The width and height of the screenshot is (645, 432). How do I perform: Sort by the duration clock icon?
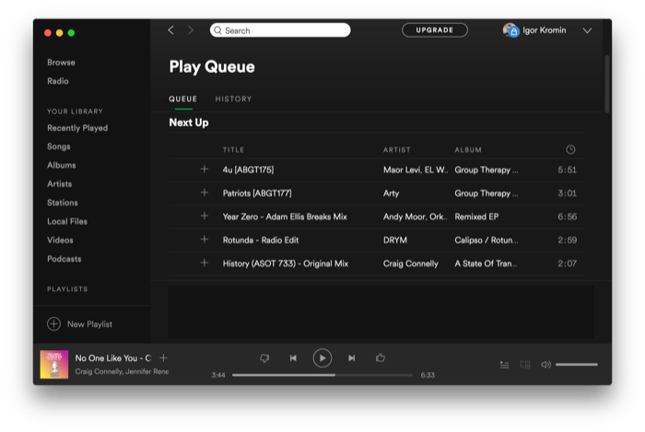[x=570, y=149]
